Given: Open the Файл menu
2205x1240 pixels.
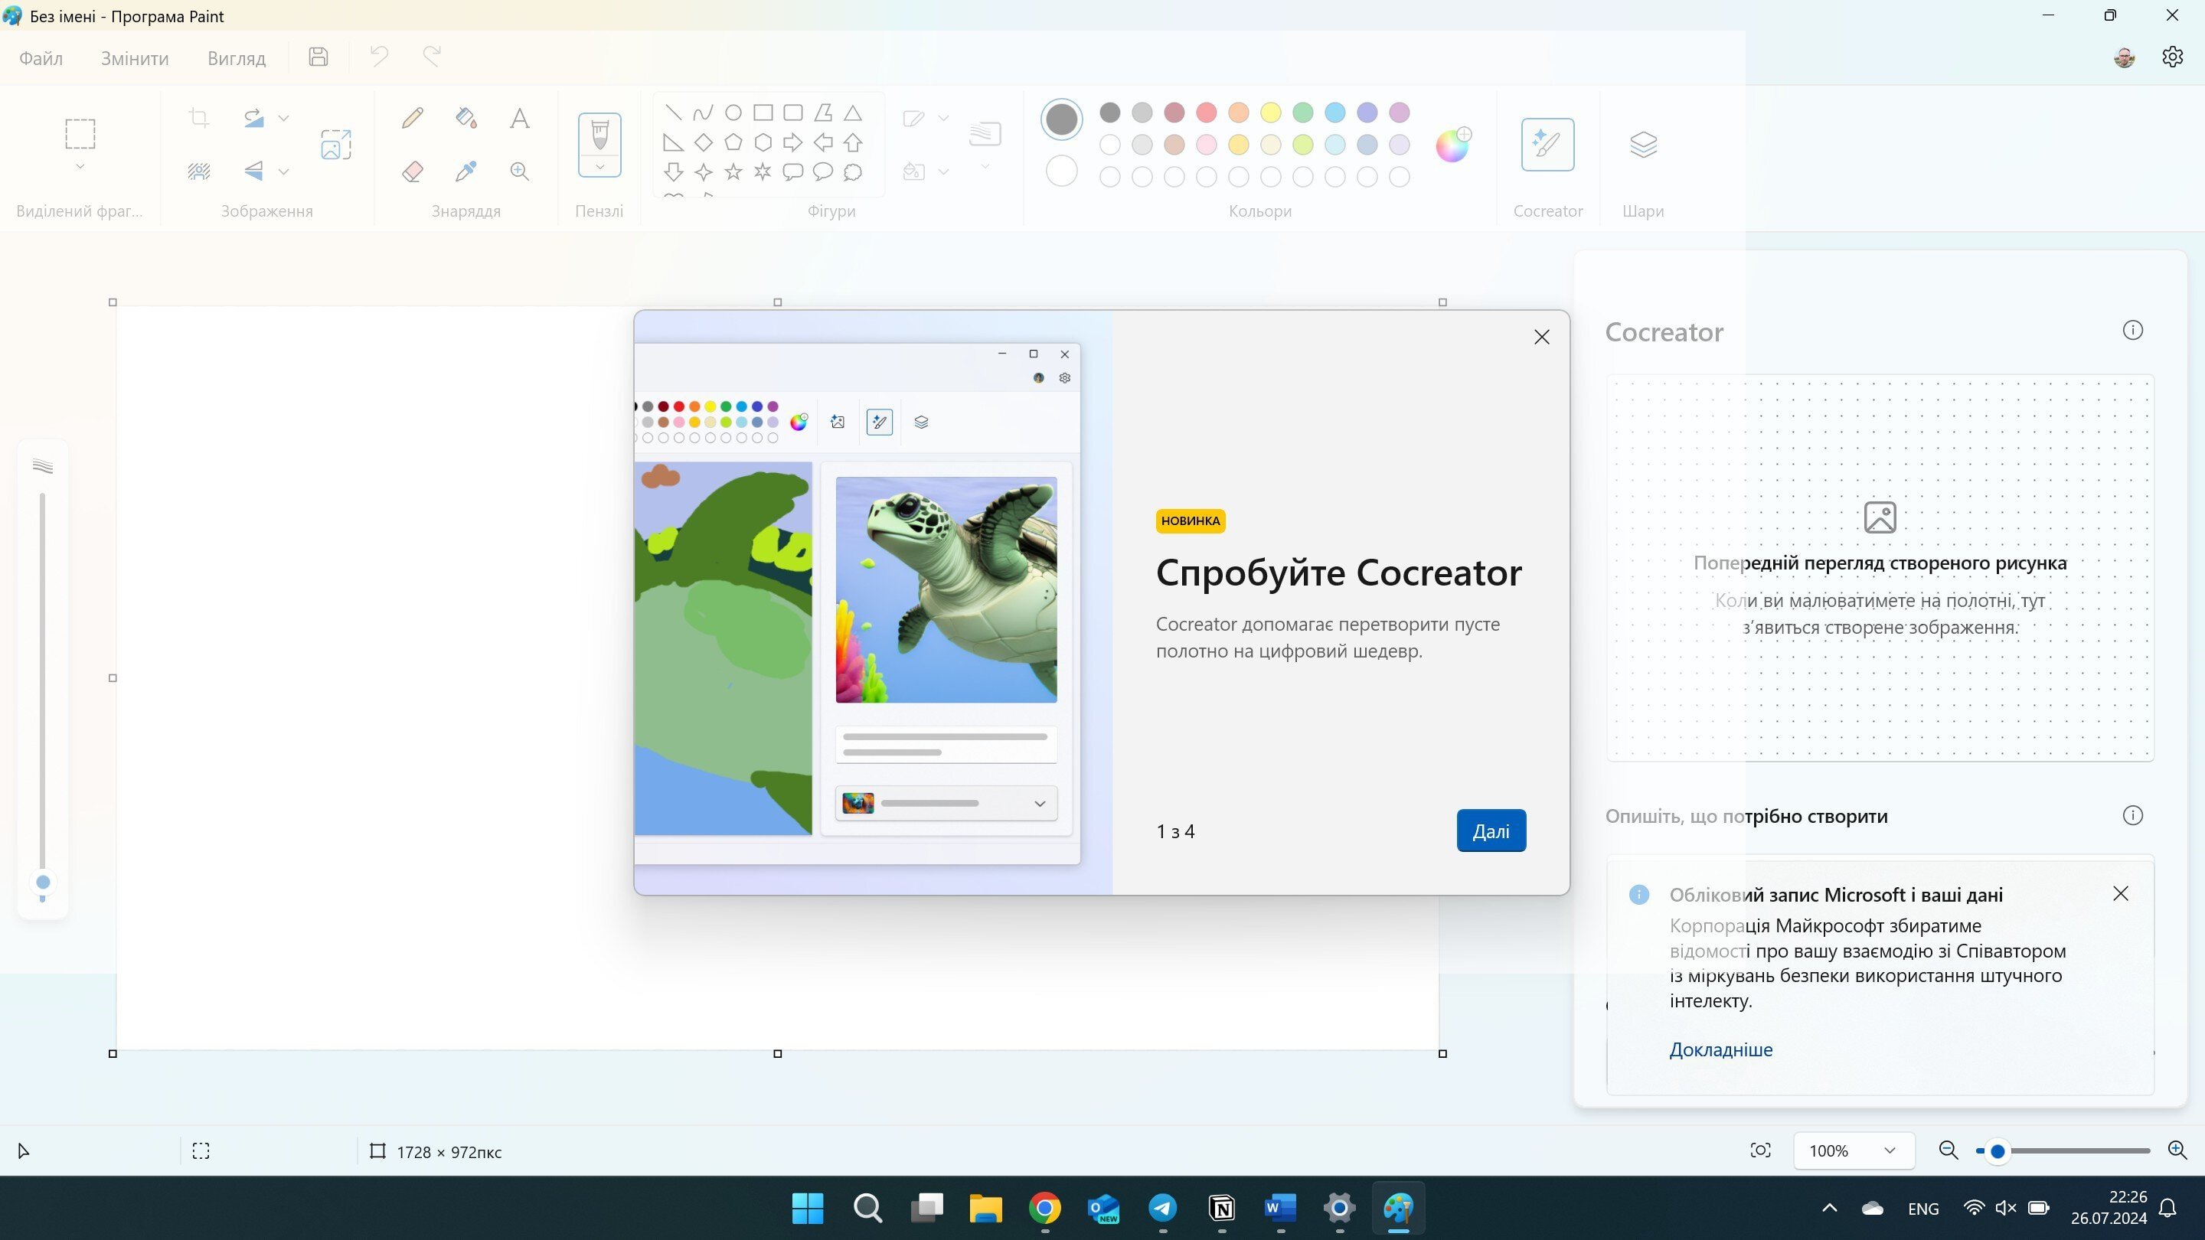Looking at the screenshot, I should point(41,58).
